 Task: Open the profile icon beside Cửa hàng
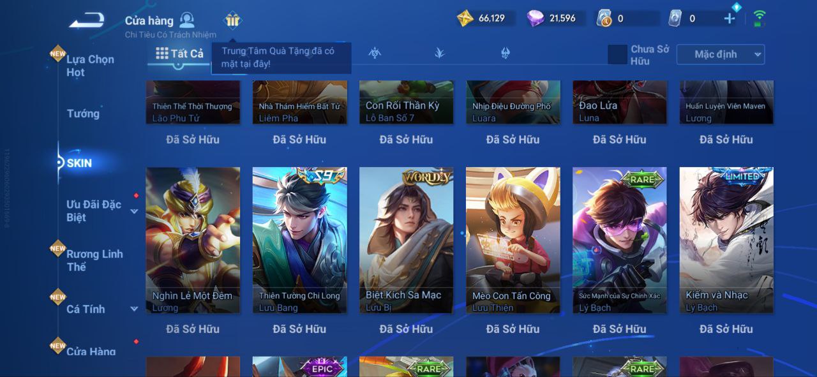pos(187,20)
